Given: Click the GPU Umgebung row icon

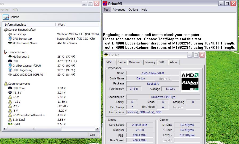Looking at the screenshot, I should pos(10,70).
